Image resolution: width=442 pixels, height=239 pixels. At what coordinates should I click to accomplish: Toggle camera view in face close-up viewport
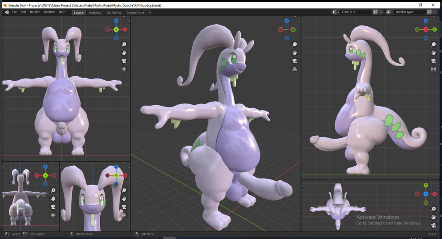pyautogui.click(x=124, y=207)
